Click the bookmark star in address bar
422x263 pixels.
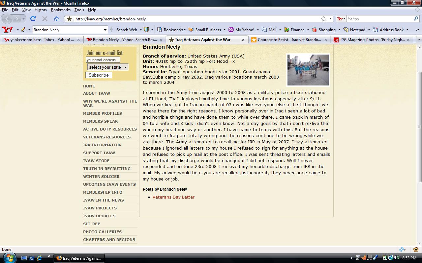tap(324, 19)
